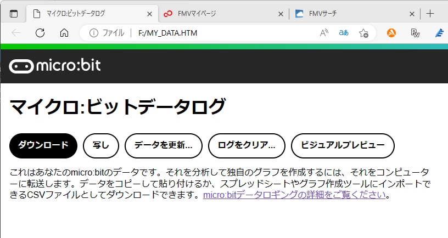448x238 pixels.
Task: Click the ログをクリア... button
Action: pyautogui.click(x=247, y=145)
